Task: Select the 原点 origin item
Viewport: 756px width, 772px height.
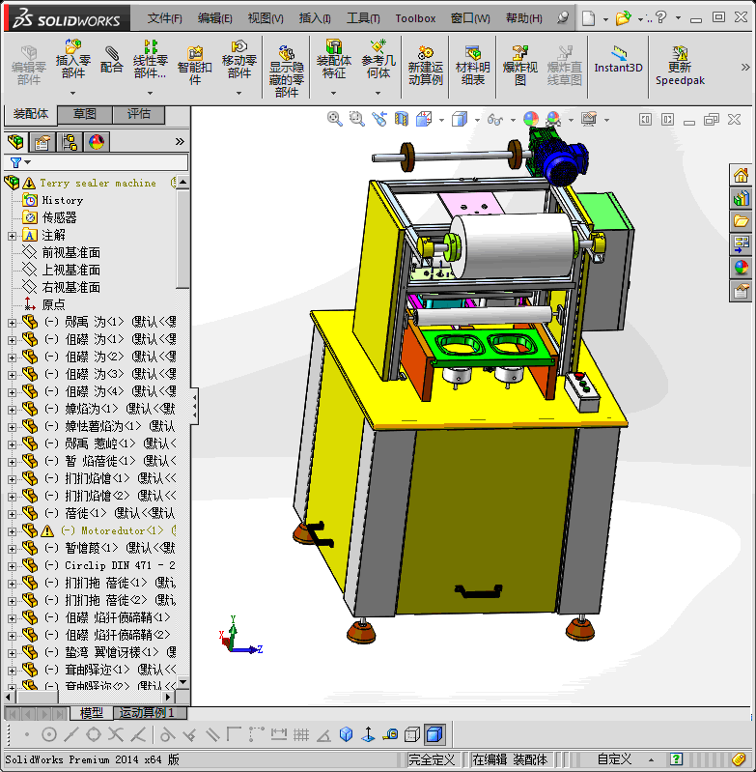Action: tap(53, 304)
